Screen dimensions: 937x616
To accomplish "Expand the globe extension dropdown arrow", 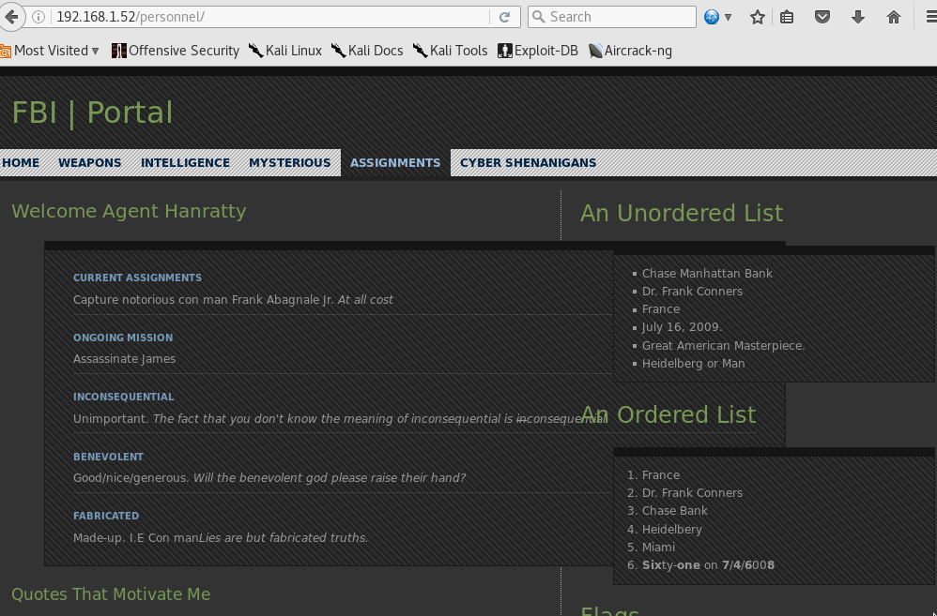I will click(x=728, y=17).
